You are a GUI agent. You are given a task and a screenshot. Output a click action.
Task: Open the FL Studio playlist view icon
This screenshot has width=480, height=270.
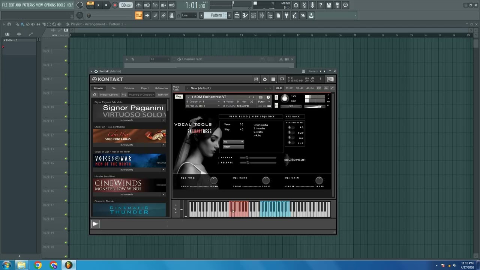(237, 15)
